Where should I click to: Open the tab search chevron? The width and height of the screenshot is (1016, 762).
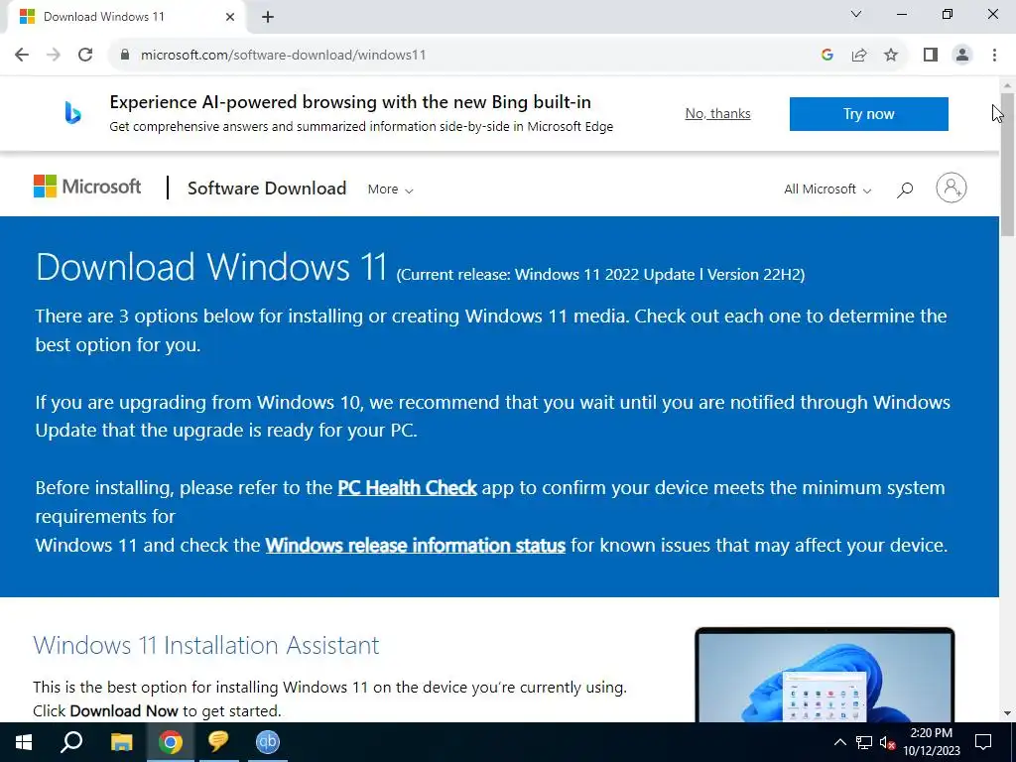point(856,14)
